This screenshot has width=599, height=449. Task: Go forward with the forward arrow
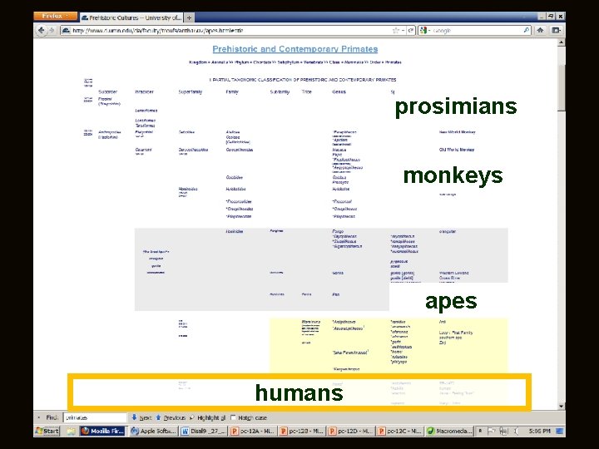click(52, 30)
